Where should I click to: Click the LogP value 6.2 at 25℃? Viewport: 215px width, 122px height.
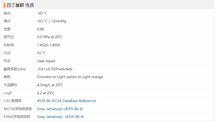(x=46, y=93)
